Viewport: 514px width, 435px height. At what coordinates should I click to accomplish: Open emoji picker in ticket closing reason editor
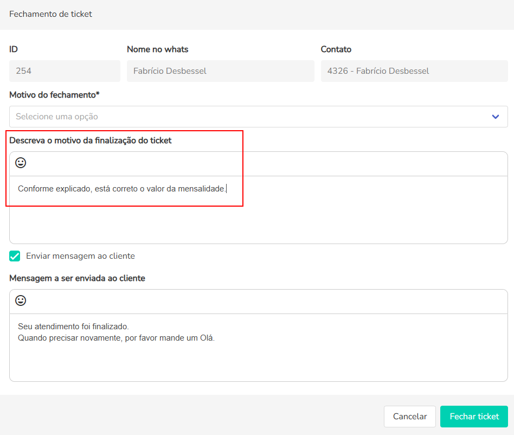[21, 163]
